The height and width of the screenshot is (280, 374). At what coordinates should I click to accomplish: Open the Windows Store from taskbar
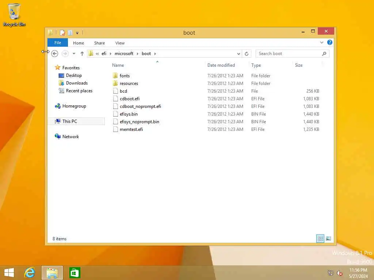pyautogui.click(x=75, y=273)
